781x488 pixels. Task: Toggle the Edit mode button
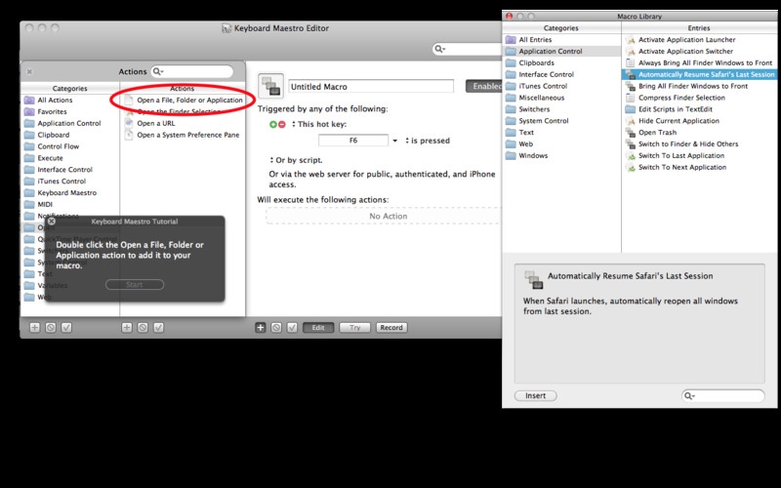pyautogui.click(x=319, y=328)
